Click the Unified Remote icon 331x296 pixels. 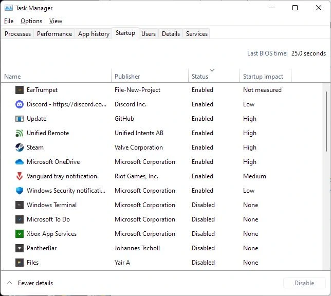pos(20,133)
